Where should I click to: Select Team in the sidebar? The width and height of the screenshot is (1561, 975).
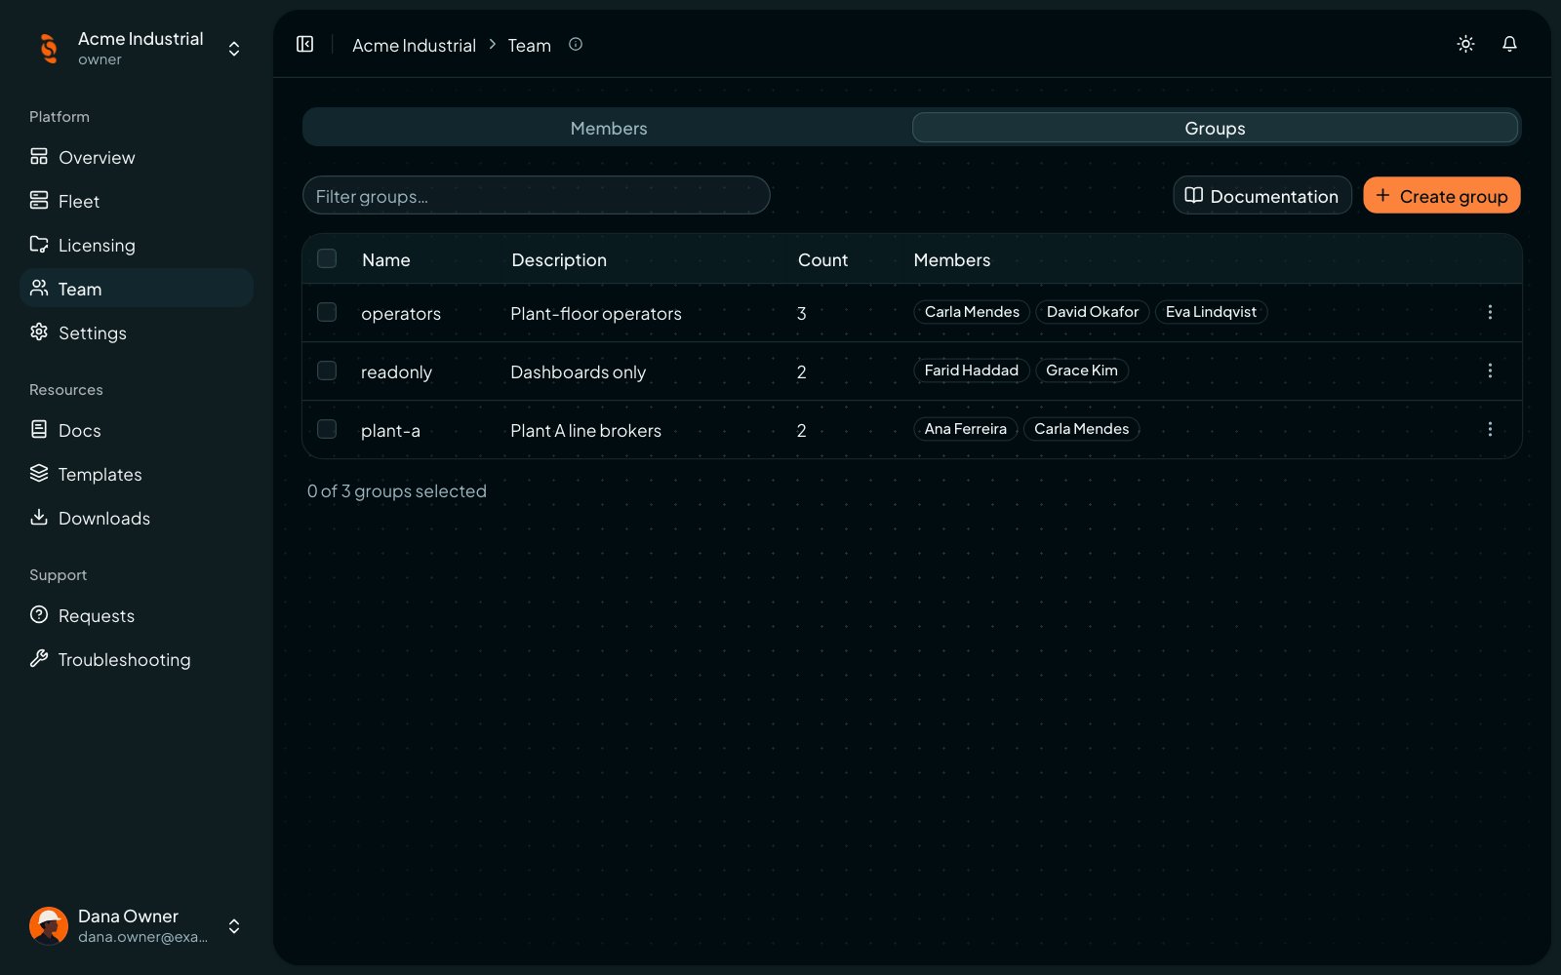click(137, 289)
